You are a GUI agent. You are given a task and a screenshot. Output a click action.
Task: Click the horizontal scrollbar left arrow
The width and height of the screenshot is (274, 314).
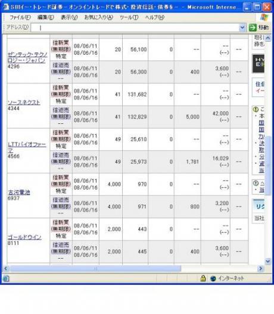[6, 268]
